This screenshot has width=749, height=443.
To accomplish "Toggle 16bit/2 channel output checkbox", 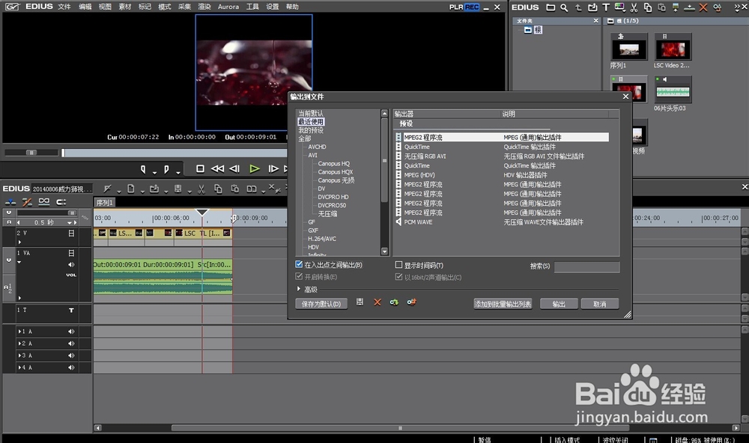I will point(398,277).
